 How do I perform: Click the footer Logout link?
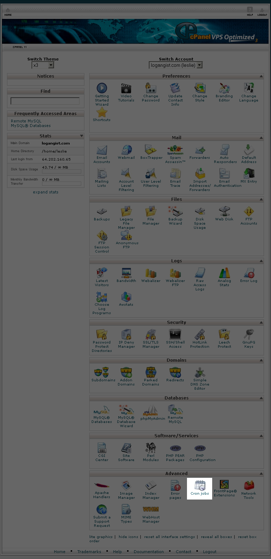210,552
